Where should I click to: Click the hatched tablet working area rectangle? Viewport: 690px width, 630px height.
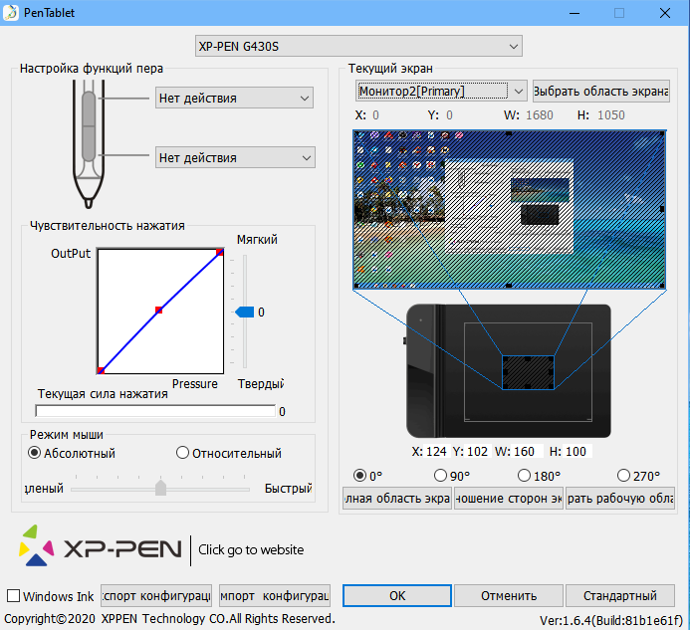(x=528, y=372)
